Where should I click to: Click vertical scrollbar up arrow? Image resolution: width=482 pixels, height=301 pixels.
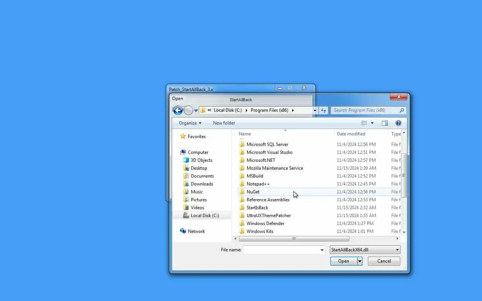(404, 133)
